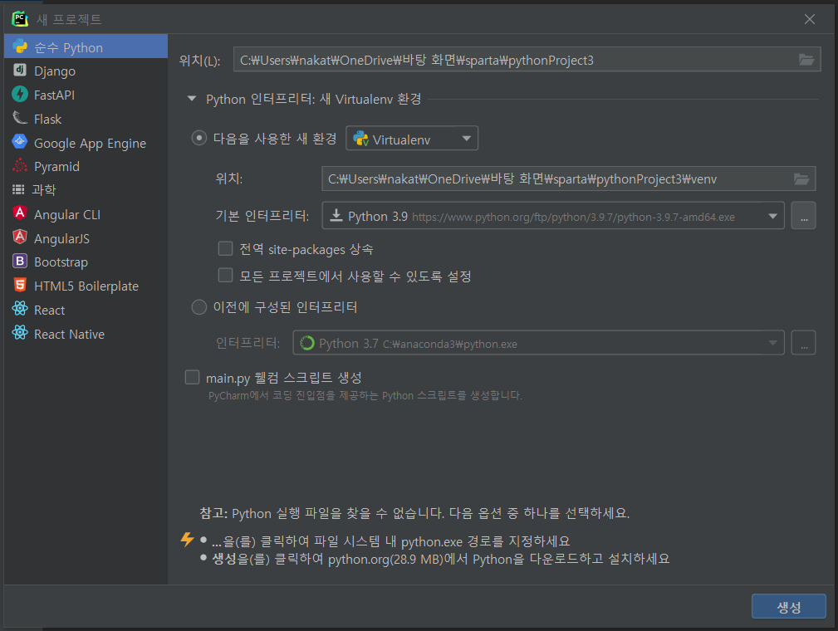The height and width of the screenshot is (631, 838).
Task: Click the PyCharm에서 코딩 진입점 description text
Action: click(x=365, y=395)
